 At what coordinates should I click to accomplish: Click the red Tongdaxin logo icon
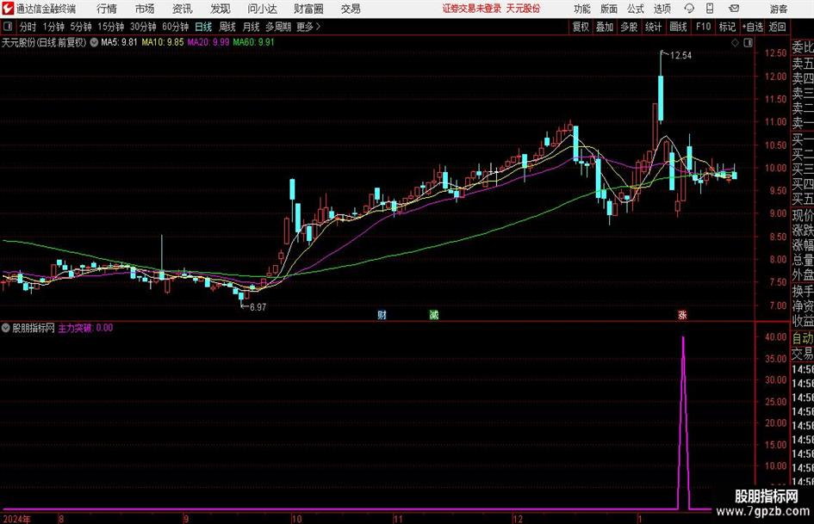[x=8, y=9]
